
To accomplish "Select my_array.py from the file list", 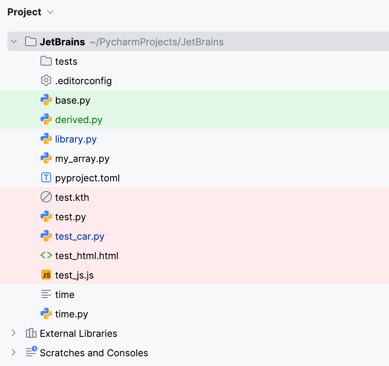I will (x=82, y=158).
